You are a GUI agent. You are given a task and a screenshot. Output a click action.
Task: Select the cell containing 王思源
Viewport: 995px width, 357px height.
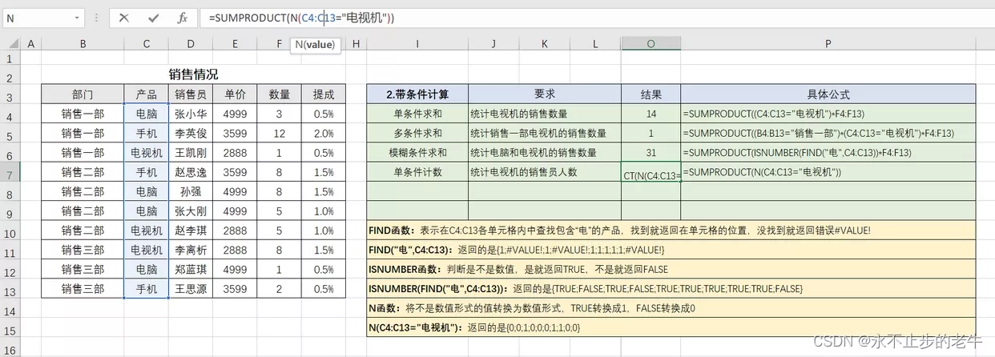[x=191, y=289]
